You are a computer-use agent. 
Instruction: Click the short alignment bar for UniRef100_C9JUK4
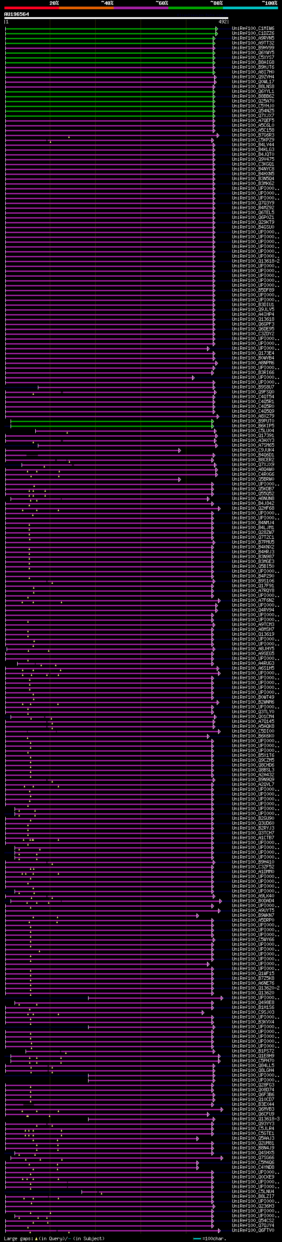tap(93, 450)
